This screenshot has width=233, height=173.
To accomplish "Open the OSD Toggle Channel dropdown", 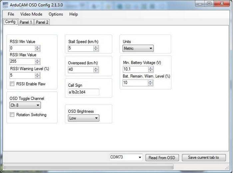I will coord(25,105).
